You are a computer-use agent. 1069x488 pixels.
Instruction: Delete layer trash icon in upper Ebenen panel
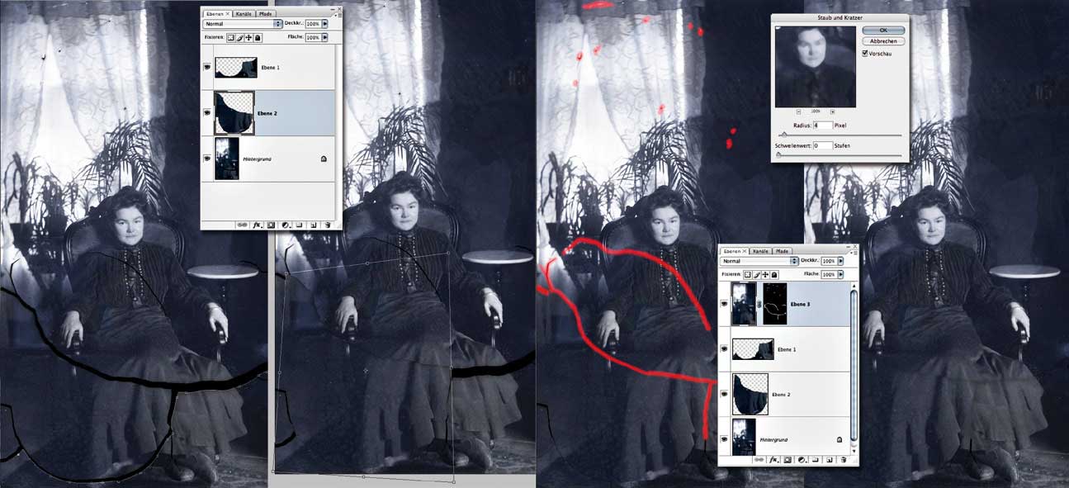click(x=327, y=225)
